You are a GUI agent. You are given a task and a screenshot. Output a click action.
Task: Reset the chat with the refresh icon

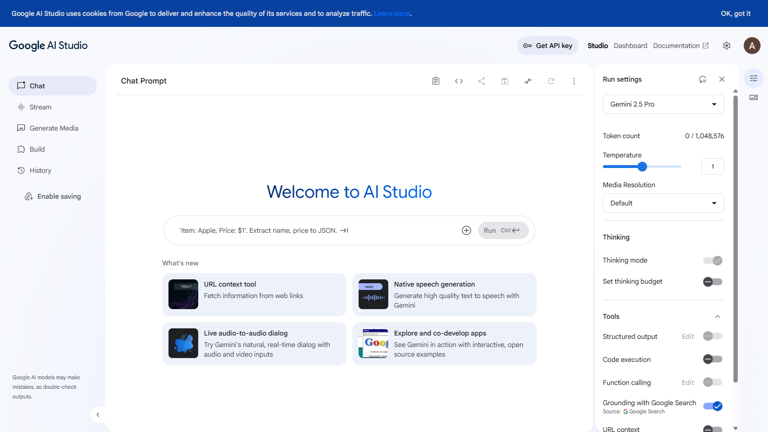point(551,81)
